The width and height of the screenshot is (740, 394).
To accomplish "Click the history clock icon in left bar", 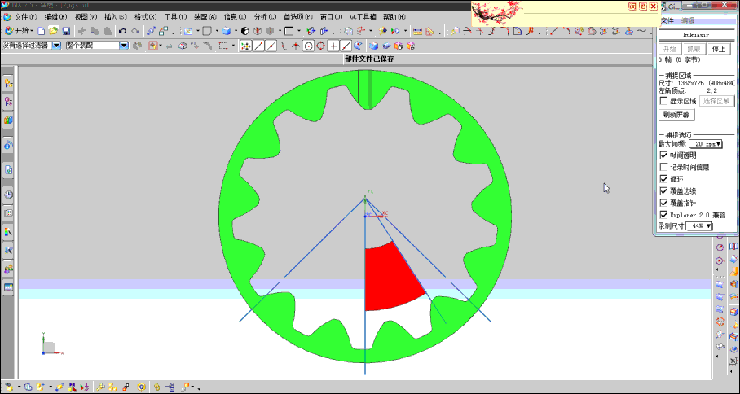I will coord(8,195).
